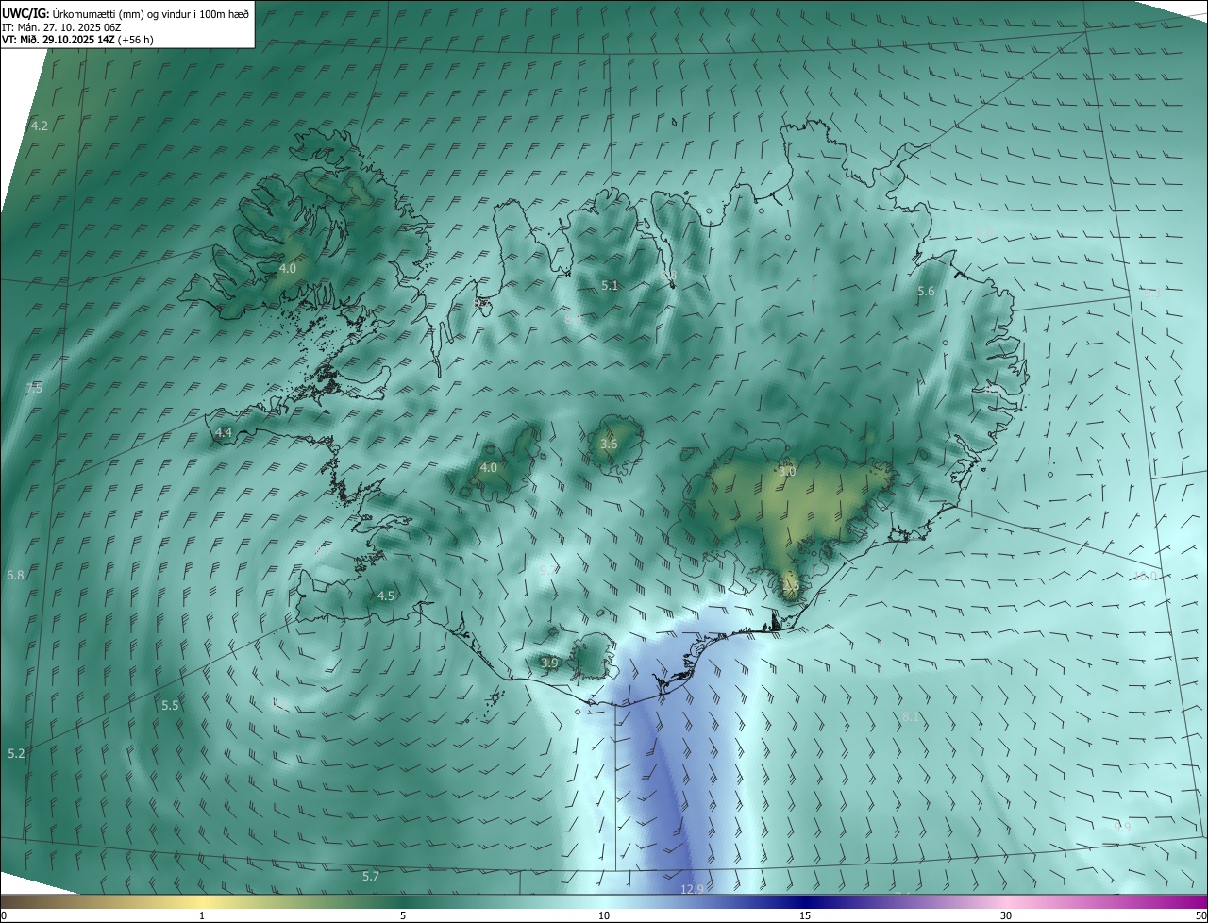Click the pink band of the color scale above 30
The width and height of the screenshot is (1208, 923).
pos(1006,901)
